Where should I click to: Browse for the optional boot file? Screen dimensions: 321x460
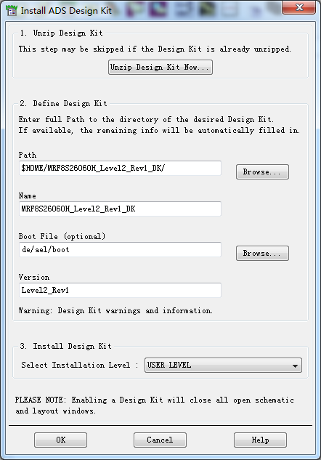tap(262, 253)
